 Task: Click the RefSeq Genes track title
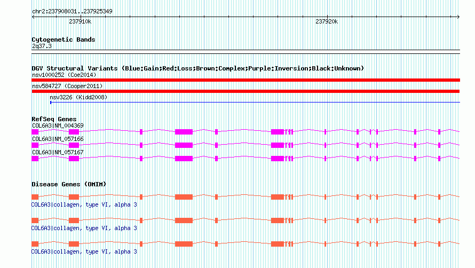[54, 119]
